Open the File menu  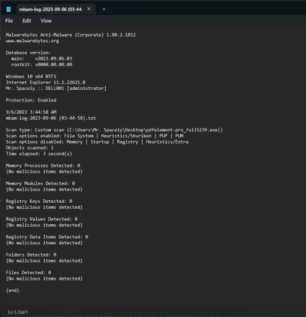click(9, 21)
